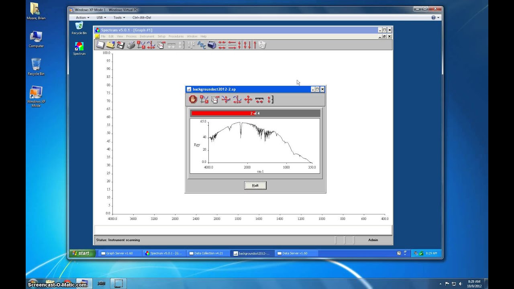Click the XP start button

(82, 253)
